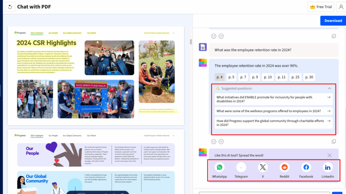Rate the retention answer with smiley face
Viewport: 346px width, 194px height.
coord(214,142)
